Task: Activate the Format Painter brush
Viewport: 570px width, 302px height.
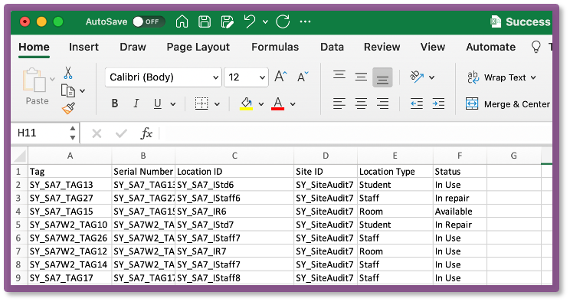Action: pyautogui.click(x=68, y=108)
